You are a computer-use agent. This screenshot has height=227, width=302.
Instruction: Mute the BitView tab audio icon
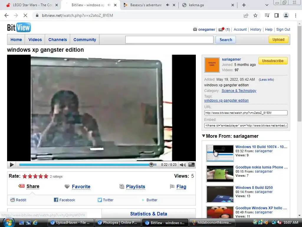[x=109, y=5]
